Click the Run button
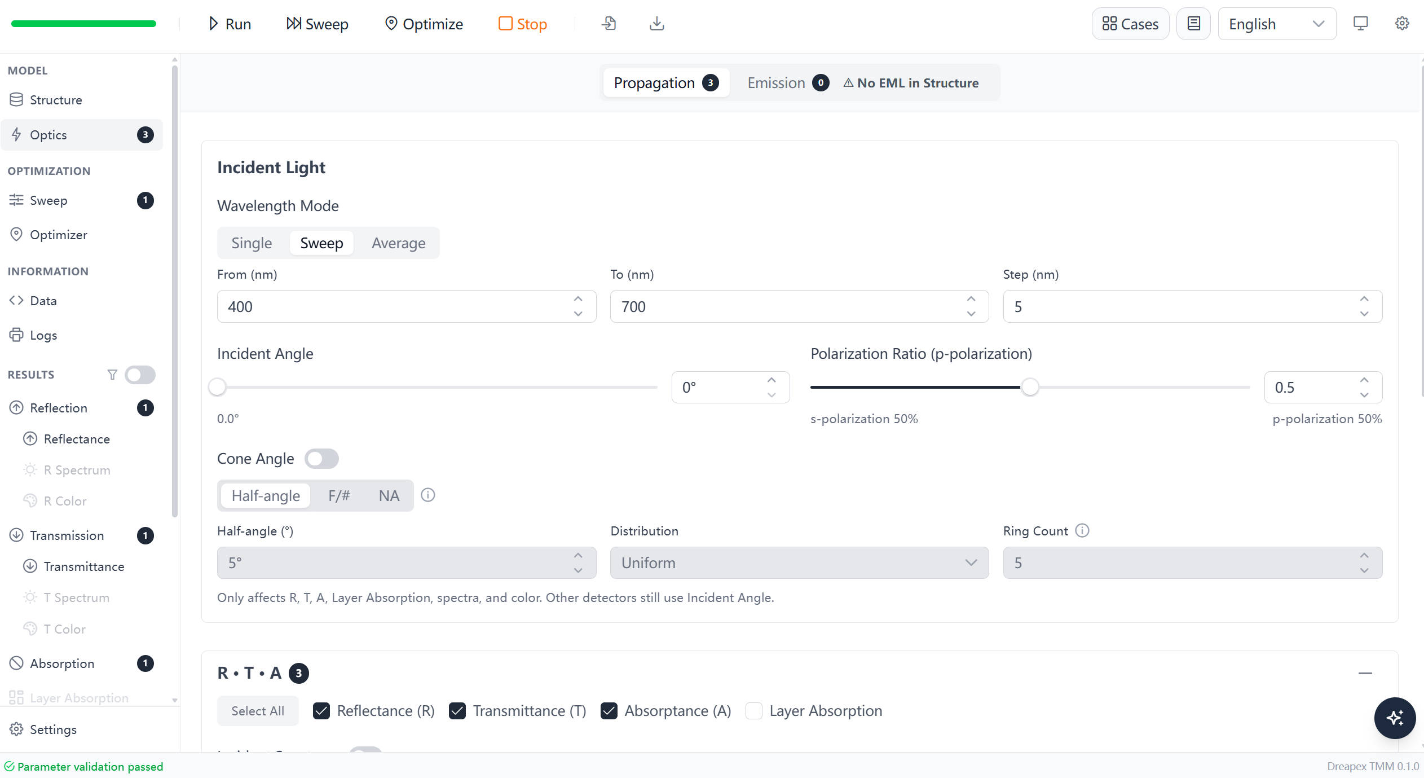 point(230,24)
